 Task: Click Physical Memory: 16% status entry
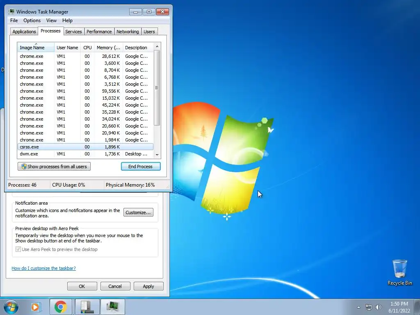(x=130, y=185)
